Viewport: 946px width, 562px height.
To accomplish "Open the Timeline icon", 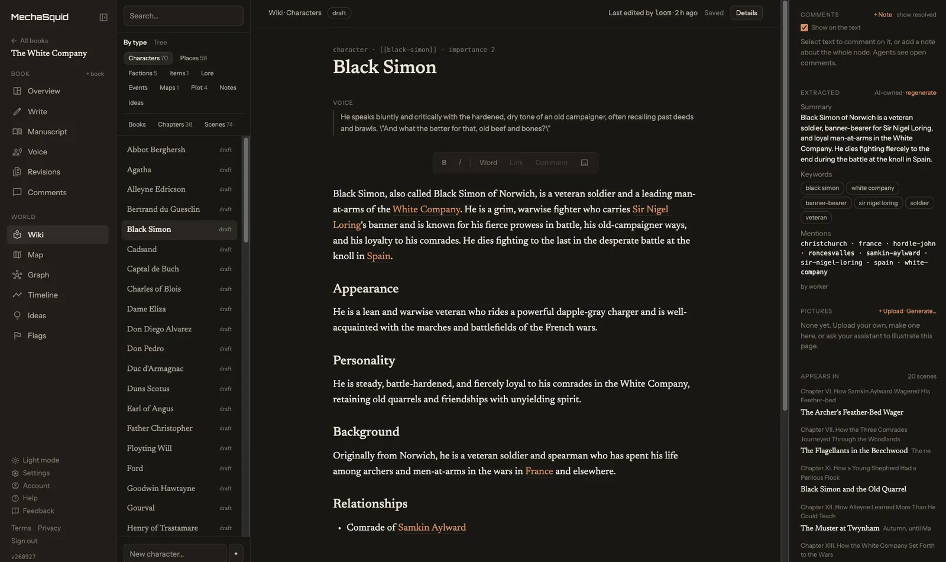I will (17, 295).
